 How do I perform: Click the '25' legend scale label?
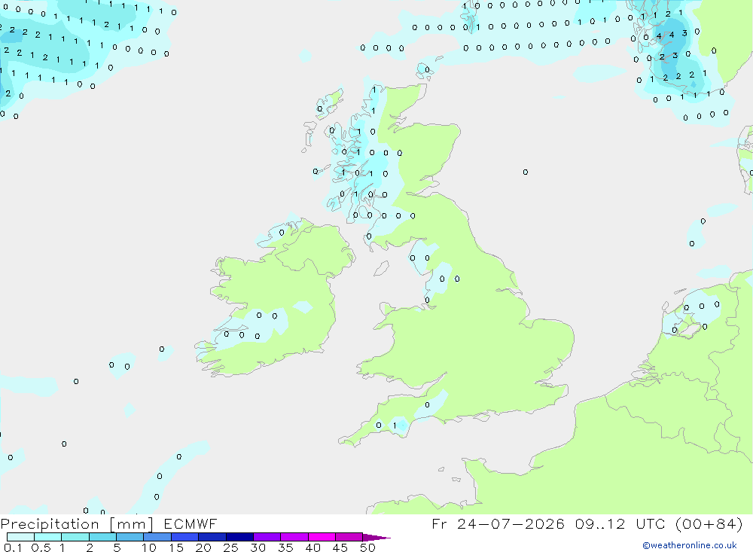231,547
